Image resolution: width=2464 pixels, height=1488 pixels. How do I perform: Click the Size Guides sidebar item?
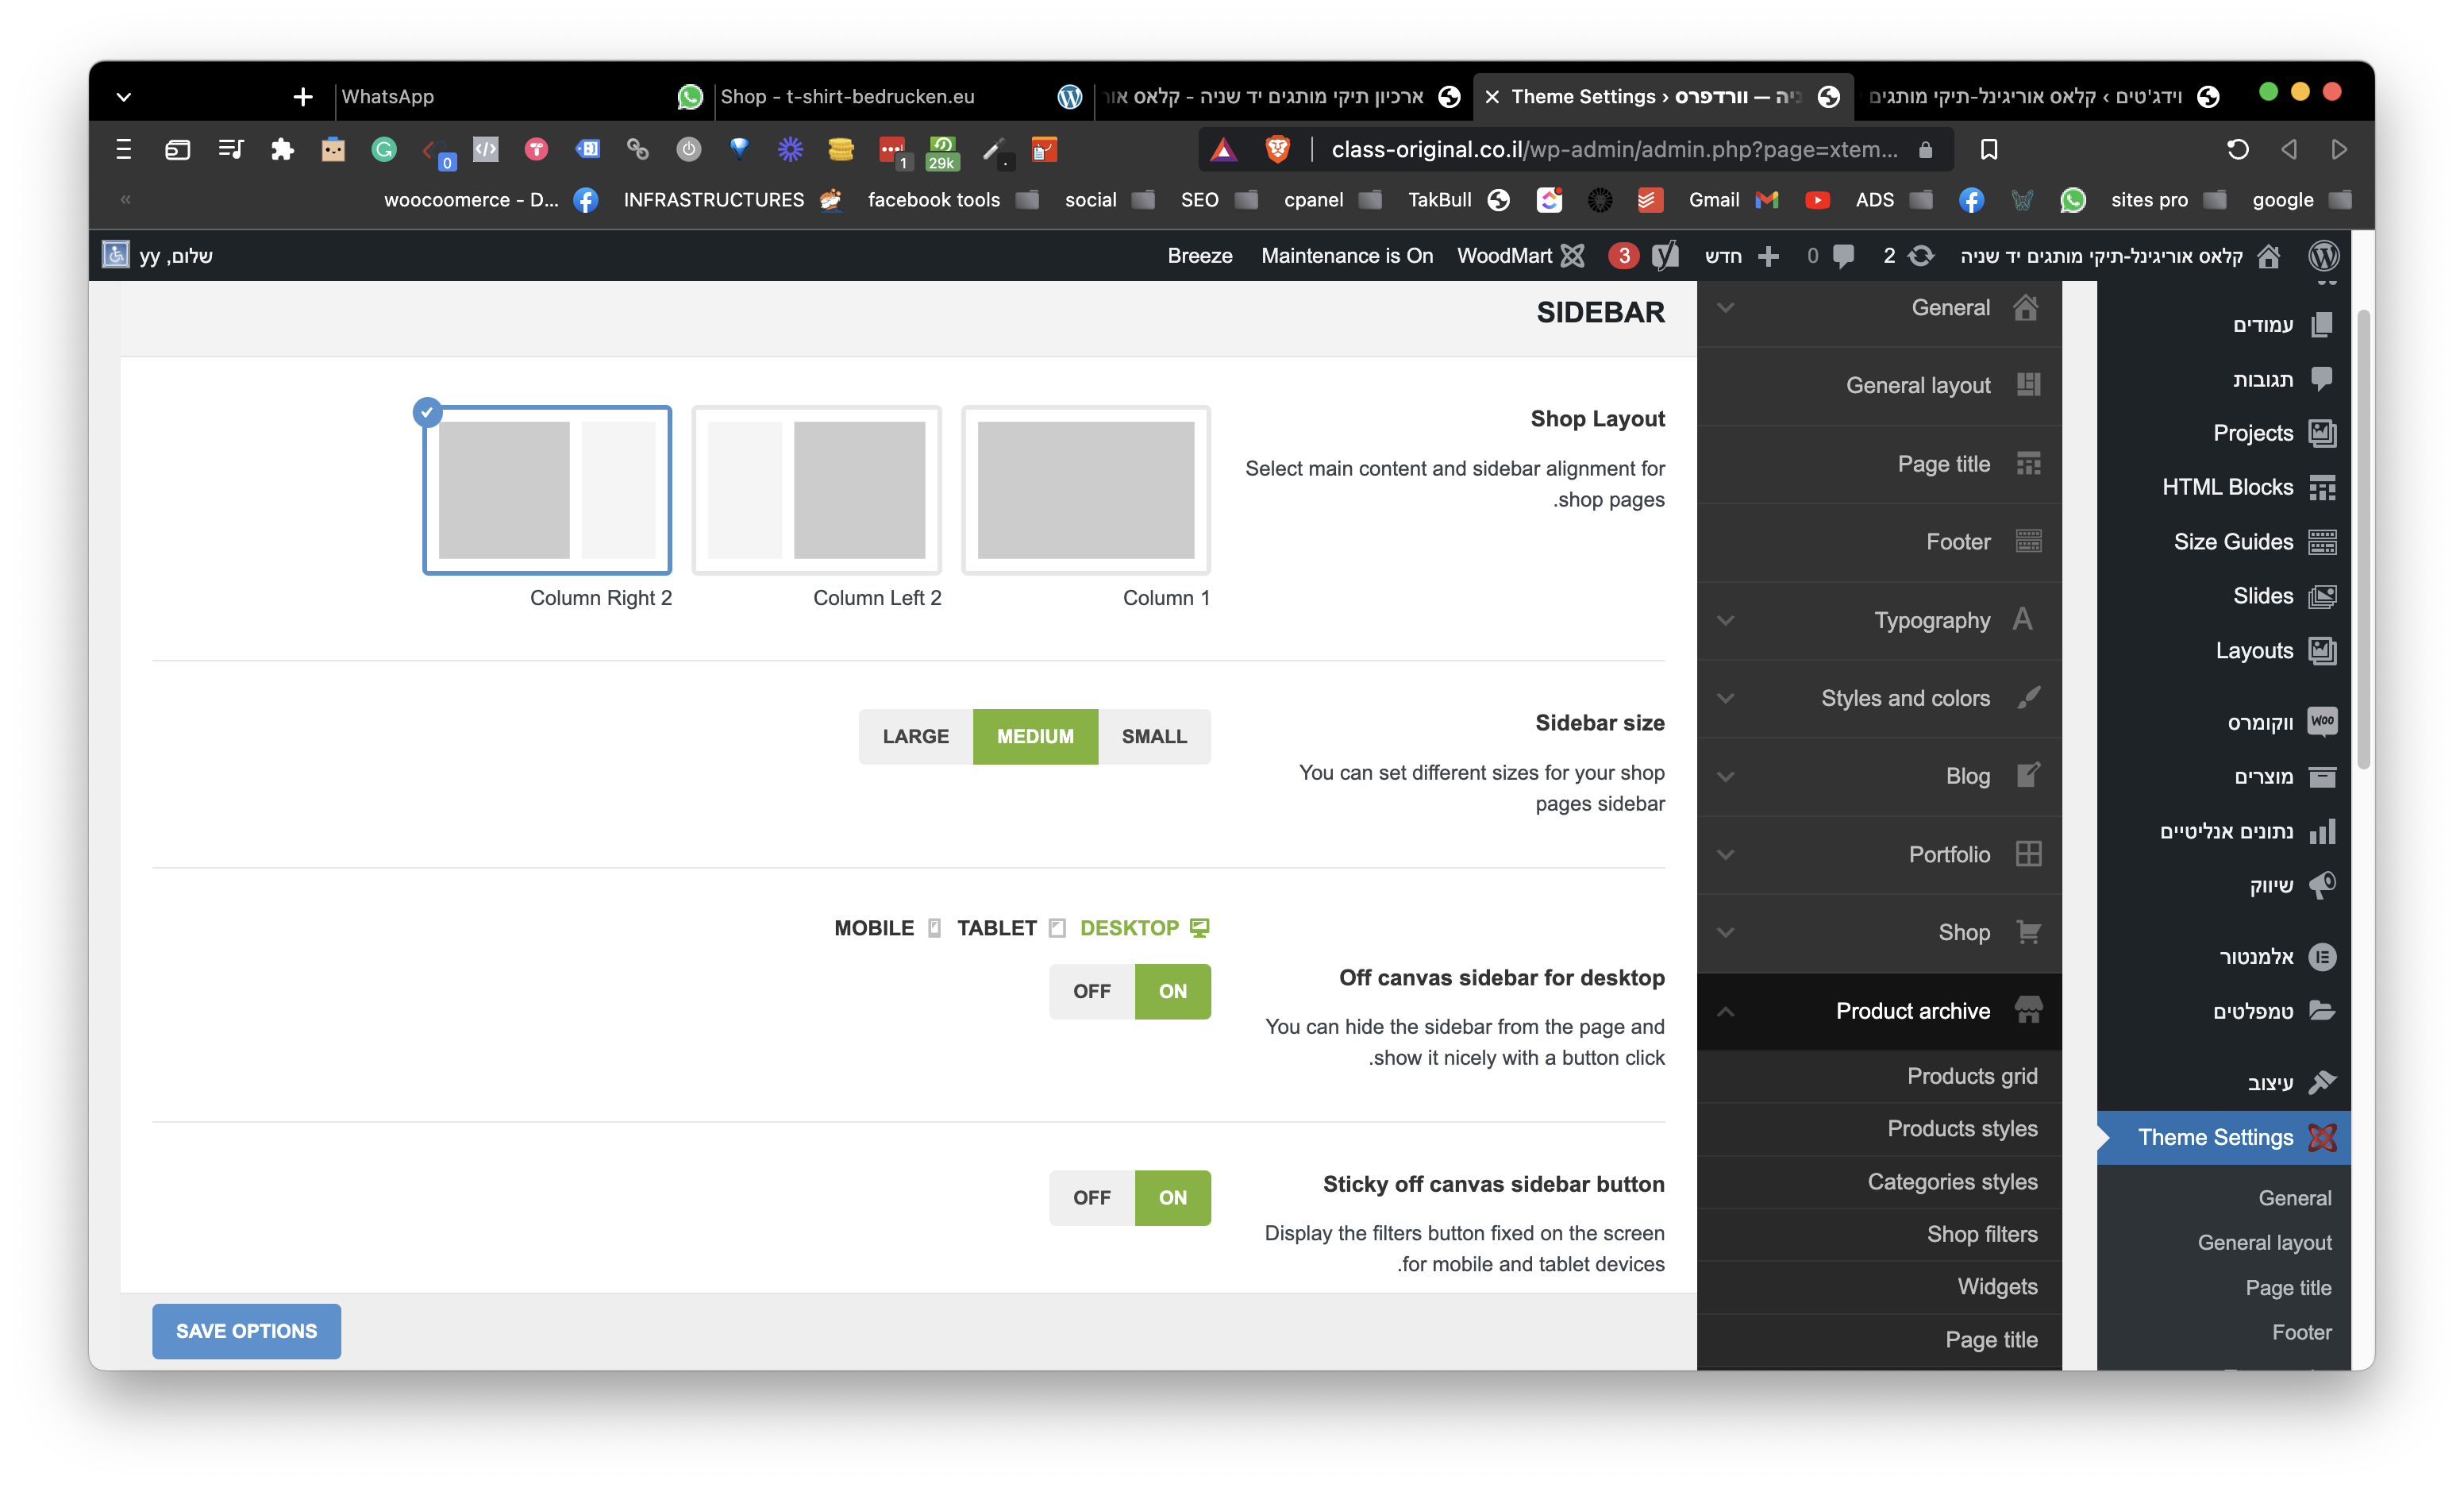pos(2254,542)
